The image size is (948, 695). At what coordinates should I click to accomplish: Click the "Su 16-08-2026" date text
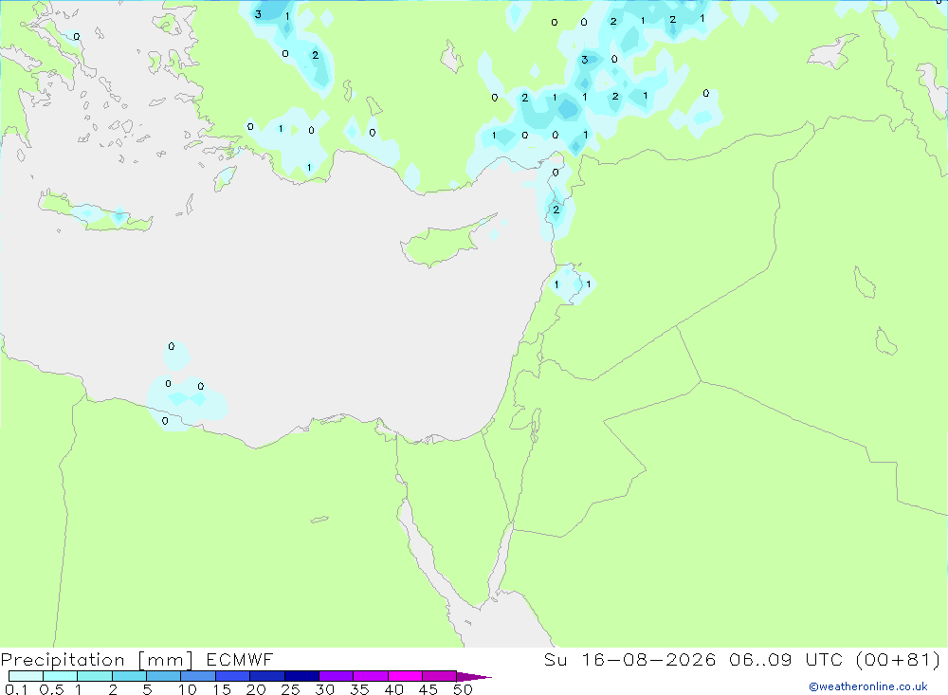pos(630,659)
